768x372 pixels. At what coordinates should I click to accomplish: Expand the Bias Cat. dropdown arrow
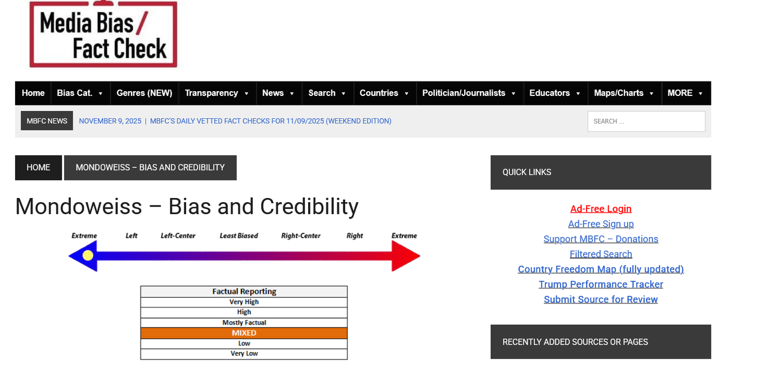click(100, 94)
